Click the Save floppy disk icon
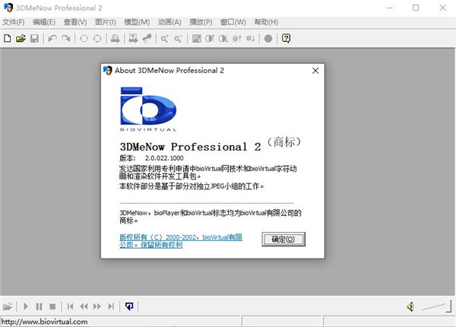Viewport: 456px width, 327px height. (x=34, y=38)
